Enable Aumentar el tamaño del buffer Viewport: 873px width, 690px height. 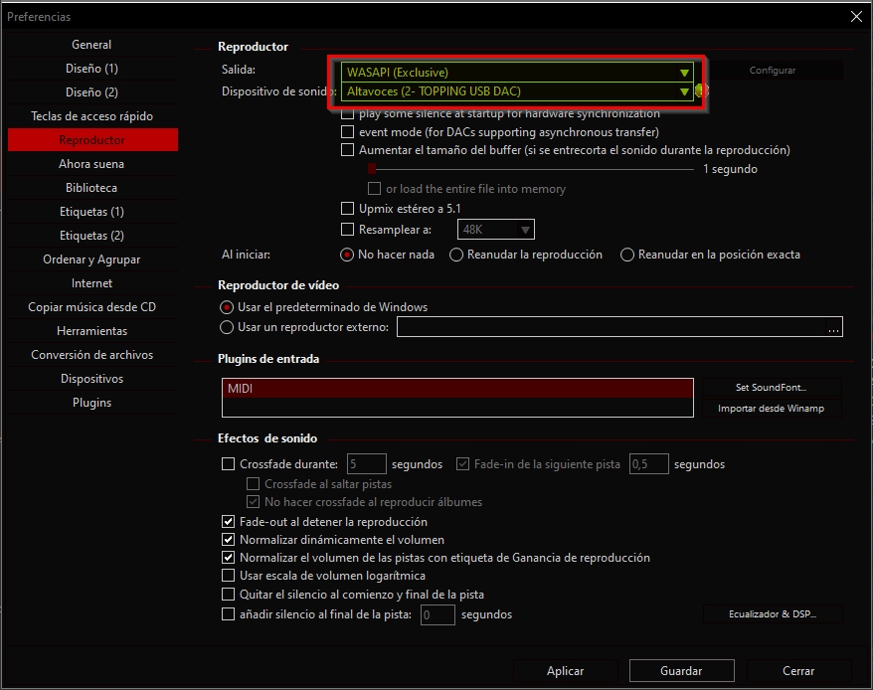(x=347, y=150)
